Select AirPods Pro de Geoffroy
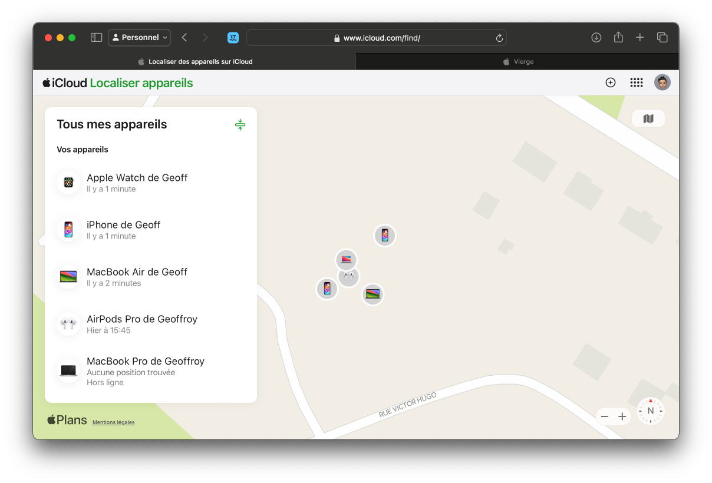Screen dimensions: 712x483 pyautogui.click(x=151, y=324)
